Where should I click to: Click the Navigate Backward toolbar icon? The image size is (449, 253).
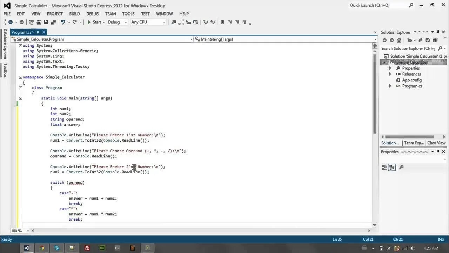point(10,22)
